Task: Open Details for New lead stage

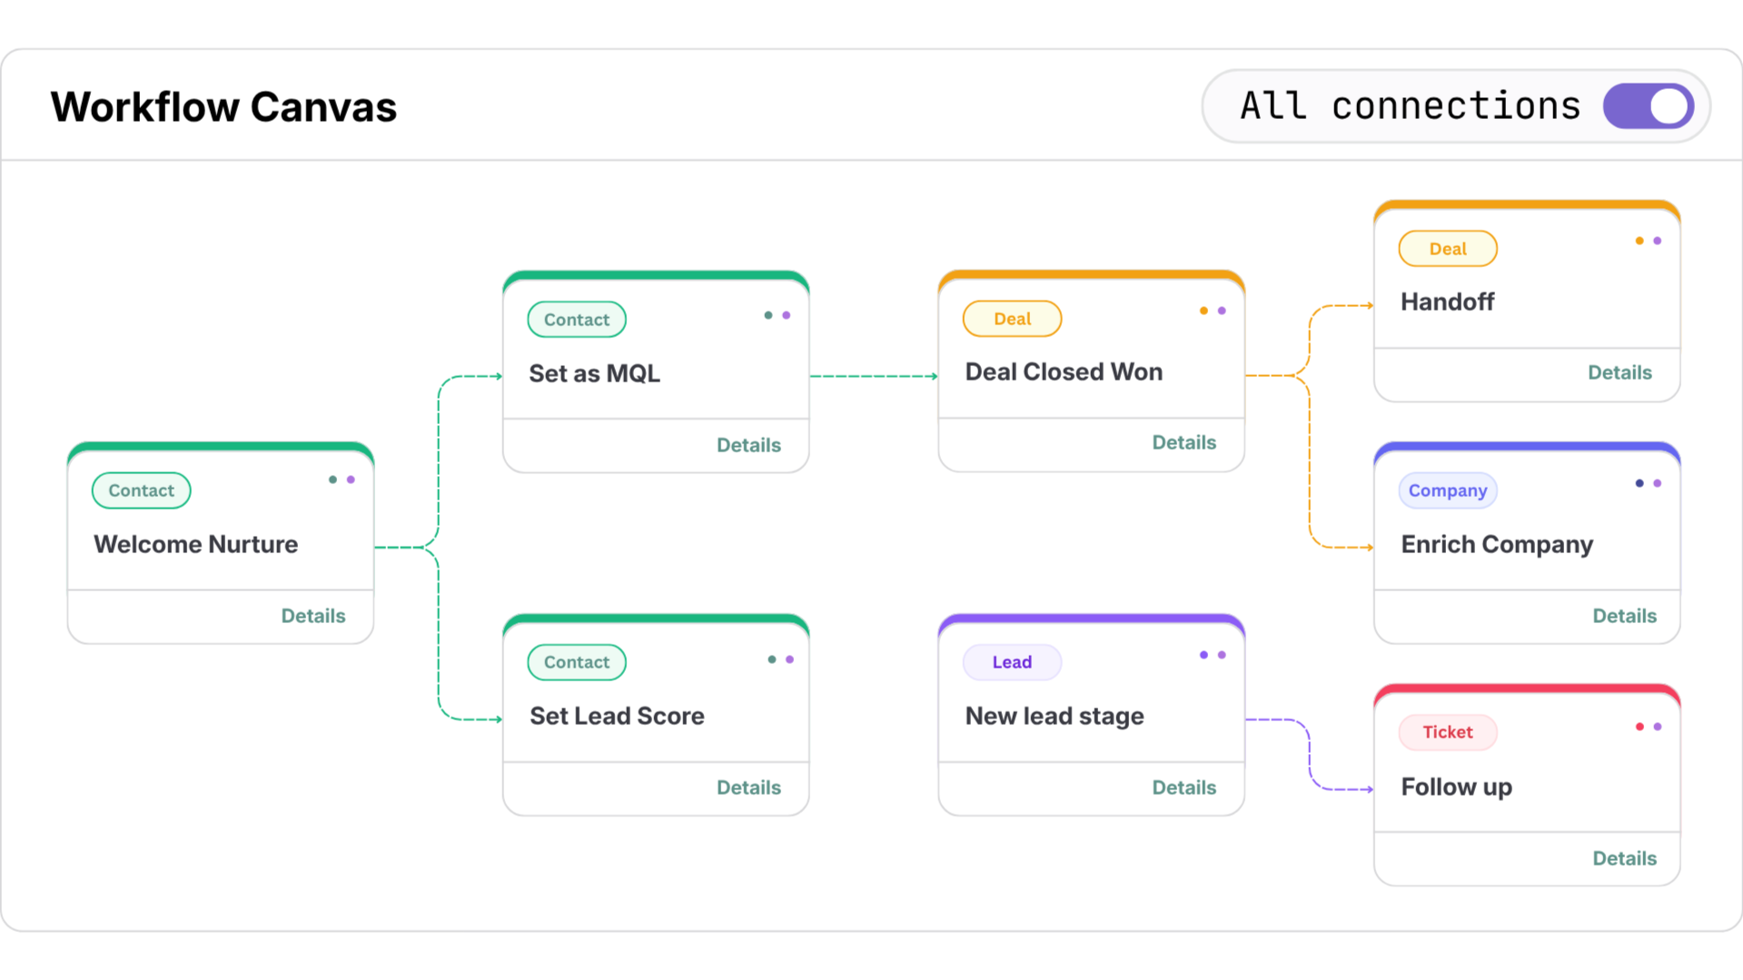Action: [1183, 787]
